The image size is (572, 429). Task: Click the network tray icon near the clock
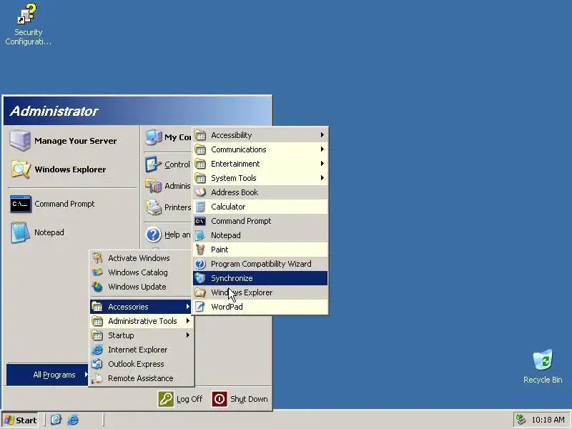click(x=521, y=420)
